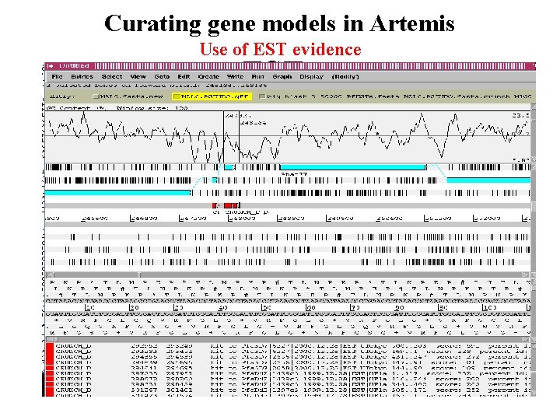Select the left cyan exon in third frame
This screenshot has width=560, height=420.
click(x=117, y=193)
